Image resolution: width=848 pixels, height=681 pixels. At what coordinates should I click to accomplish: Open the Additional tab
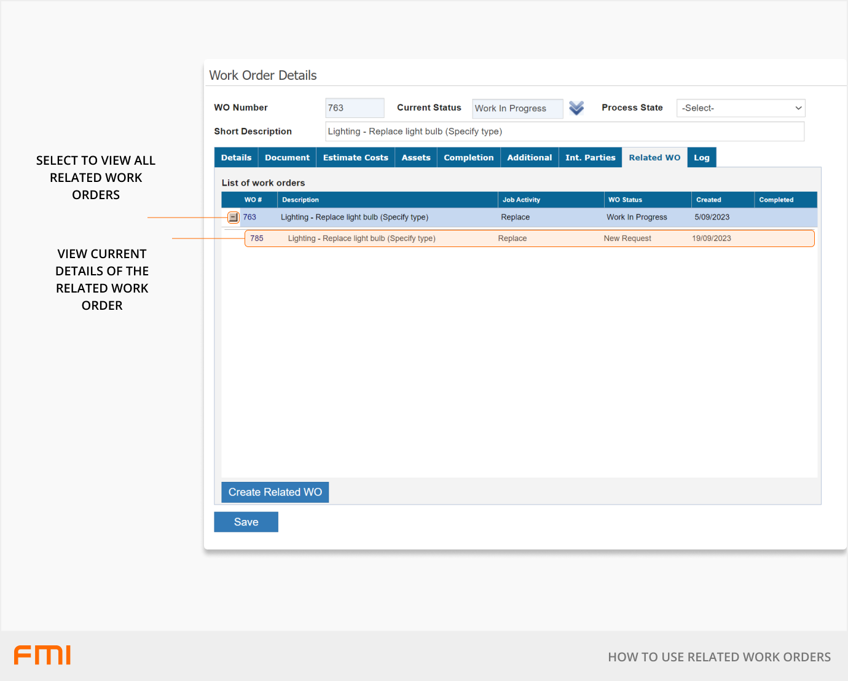click(529, 158)
